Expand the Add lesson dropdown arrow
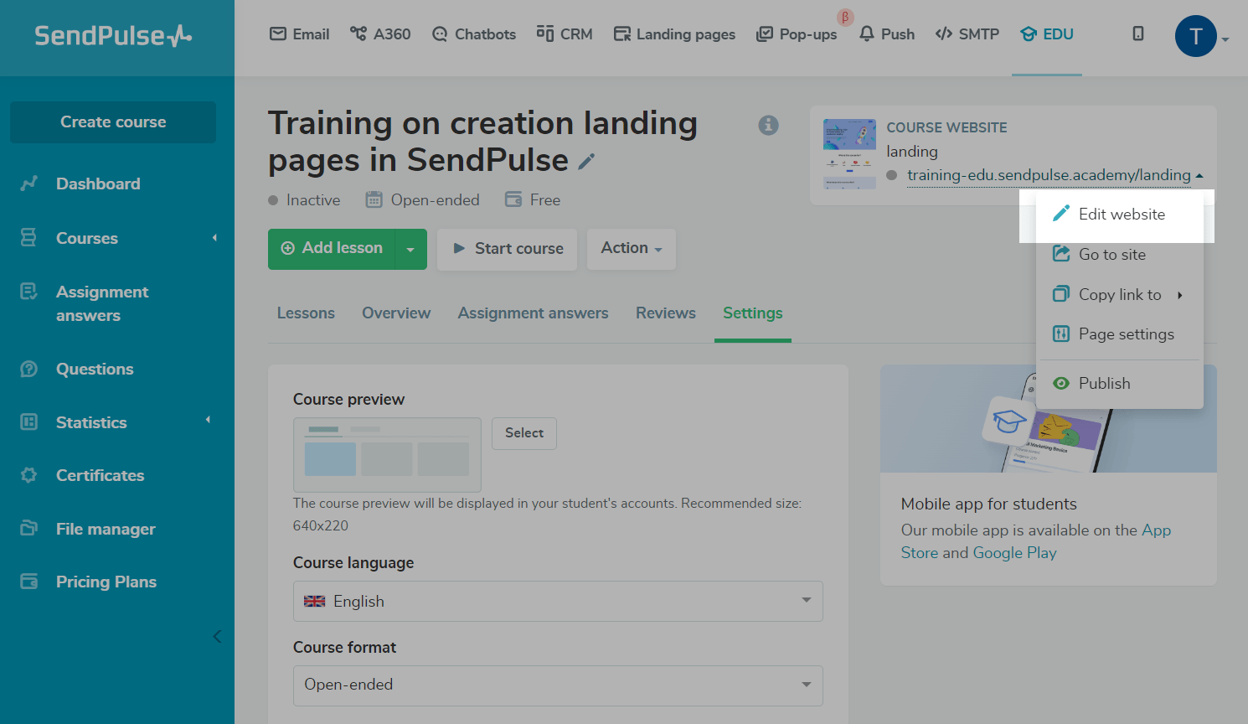Screen dimensions: 1248x724 (x=410, y=249)
